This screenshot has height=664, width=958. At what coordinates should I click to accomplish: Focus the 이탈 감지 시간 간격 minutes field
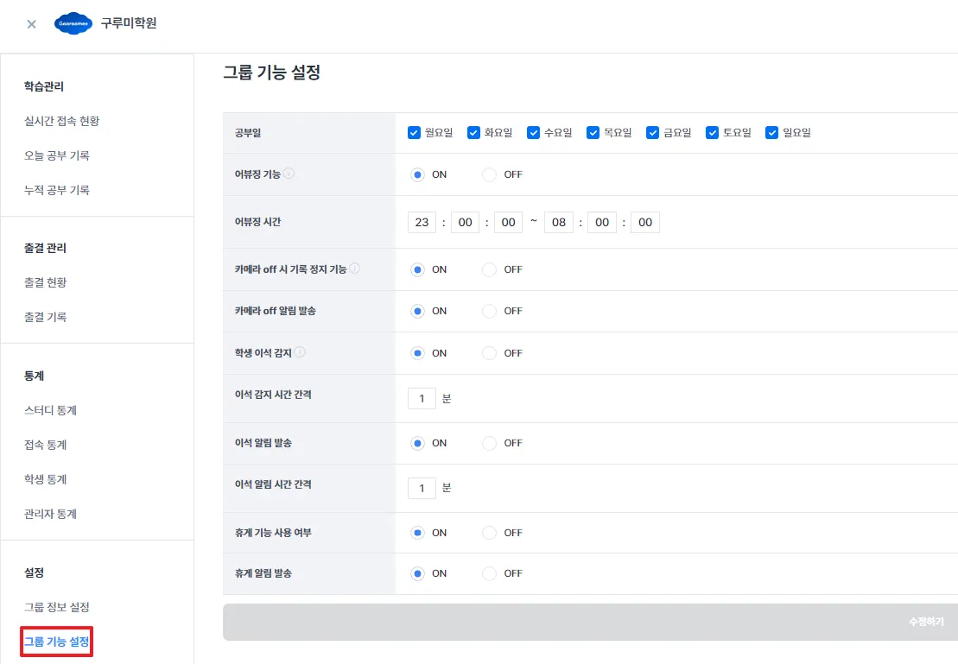[422, 398]
